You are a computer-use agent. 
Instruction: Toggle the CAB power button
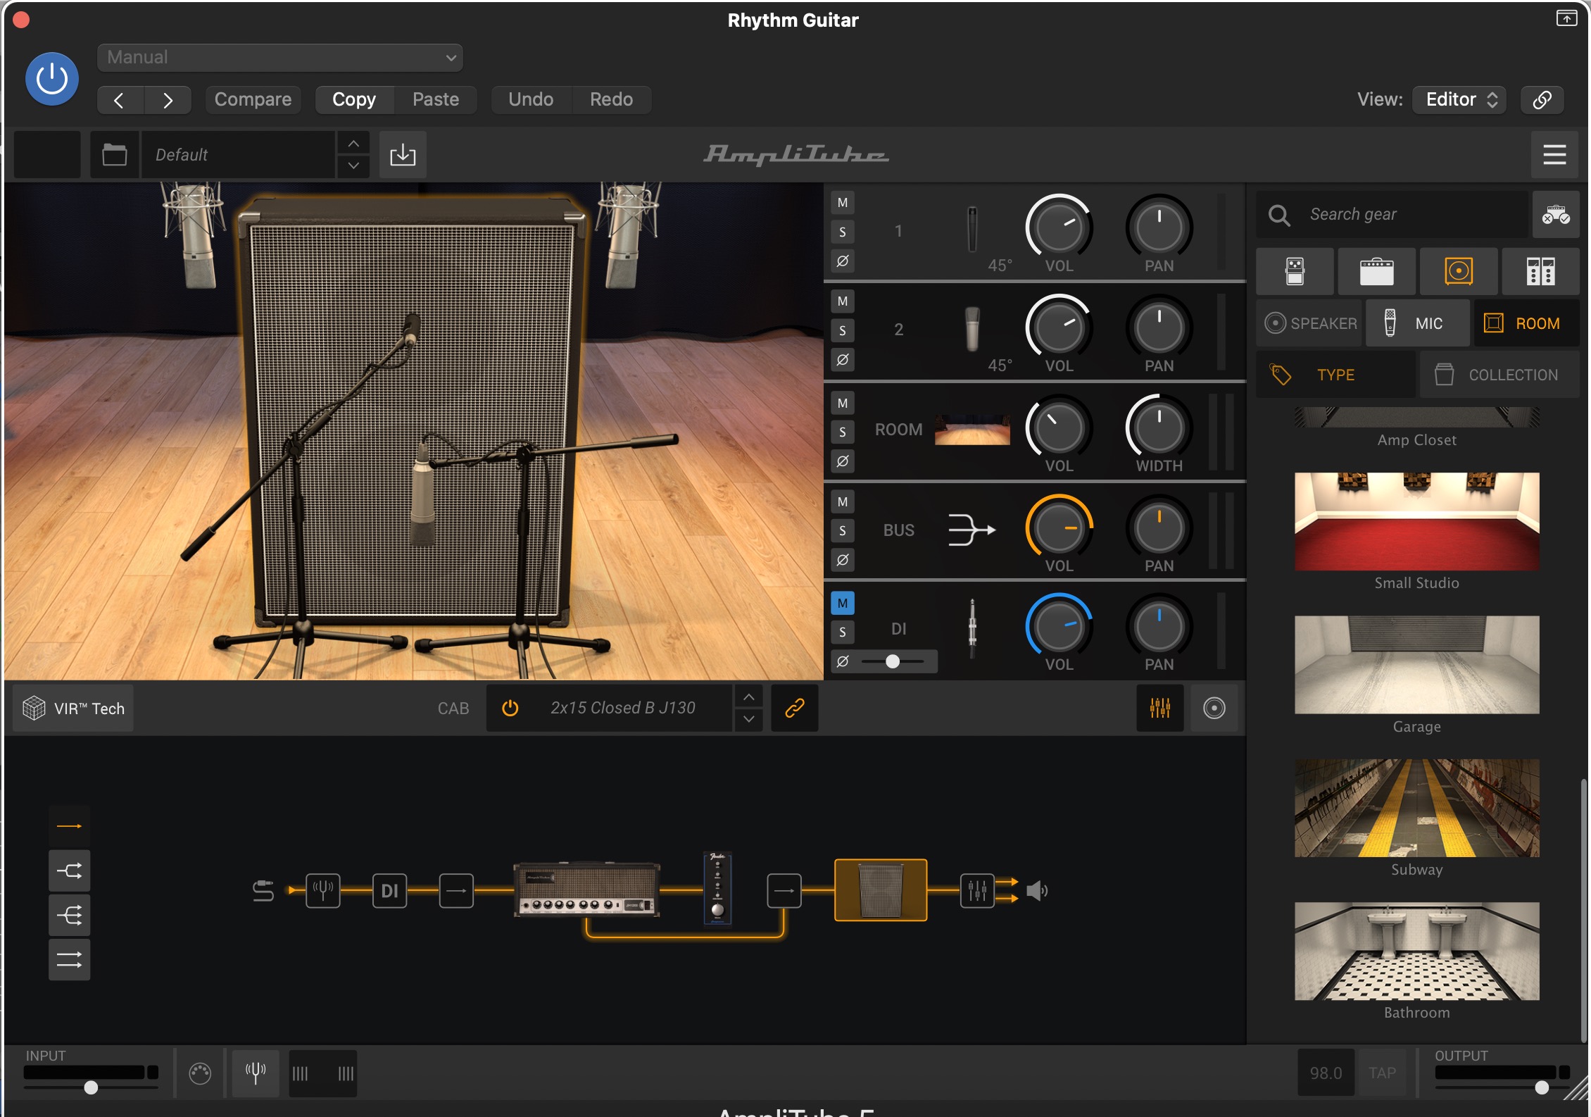click(x=510, y=709)
